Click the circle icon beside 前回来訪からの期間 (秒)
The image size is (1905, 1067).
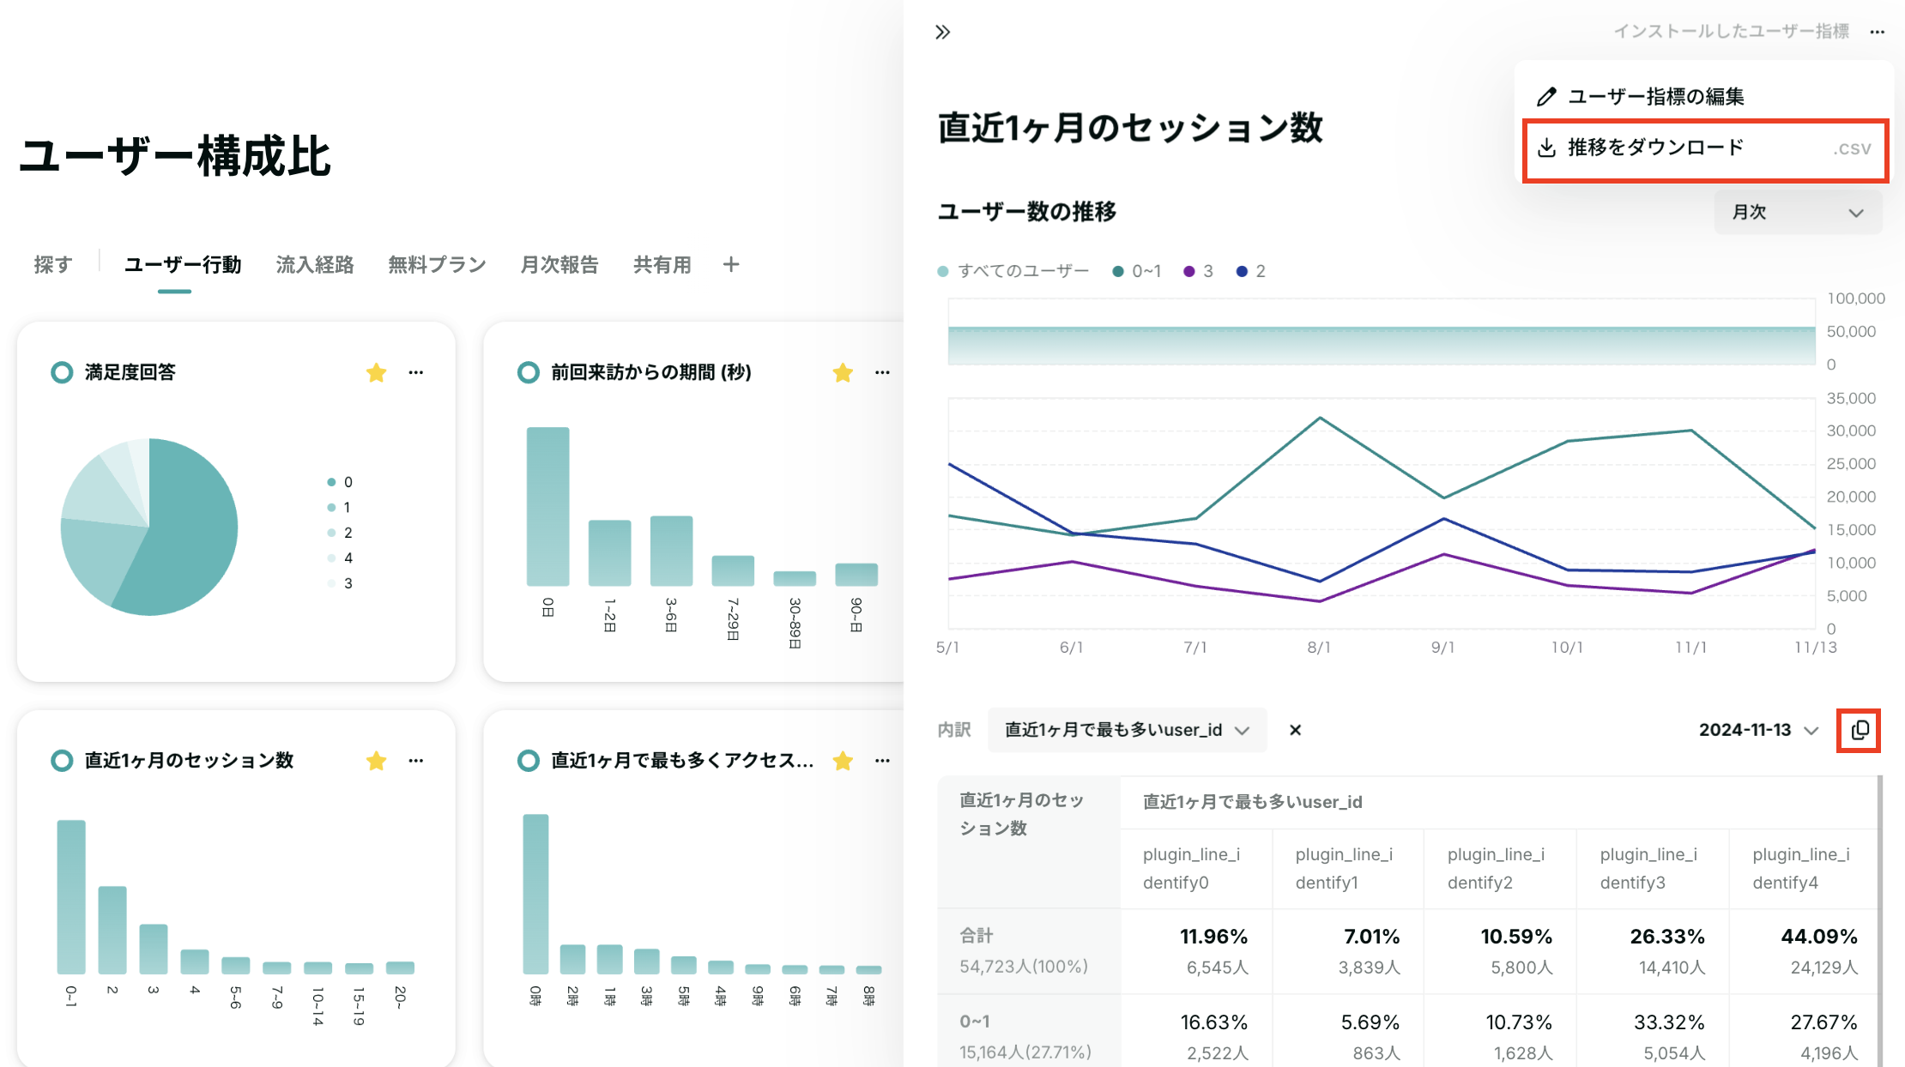click(x=529, y=372)
